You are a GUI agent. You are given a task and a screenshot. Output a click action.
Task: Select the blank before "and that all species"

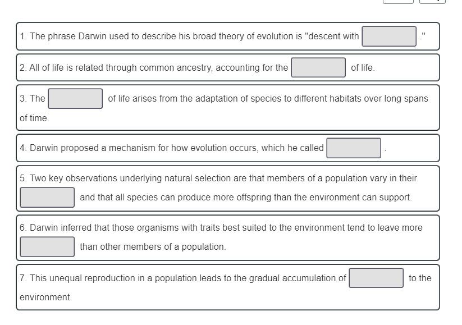click(47, 197)
